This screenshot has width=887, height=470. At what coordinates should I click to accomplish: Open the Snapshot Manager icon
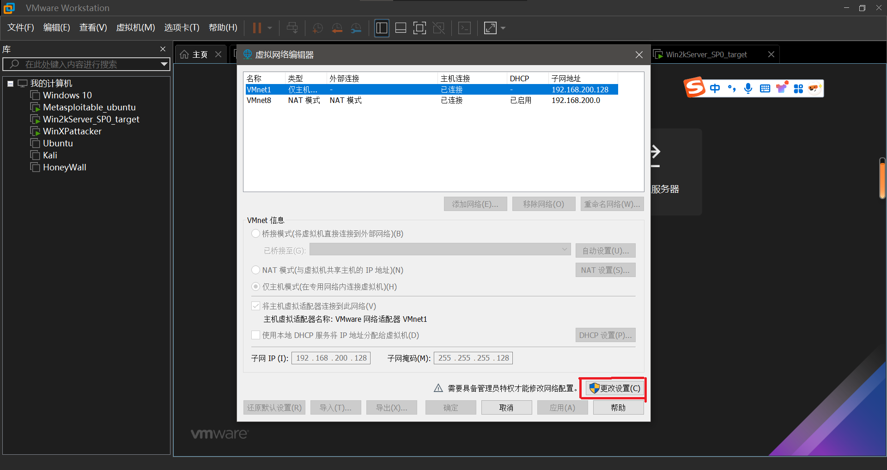coord(356,28)
